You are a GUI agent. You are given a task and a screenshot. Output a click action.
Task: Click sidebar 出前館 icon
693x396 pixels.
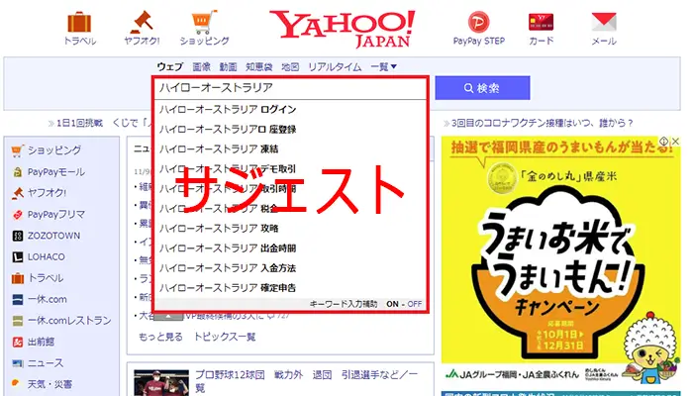17,342
